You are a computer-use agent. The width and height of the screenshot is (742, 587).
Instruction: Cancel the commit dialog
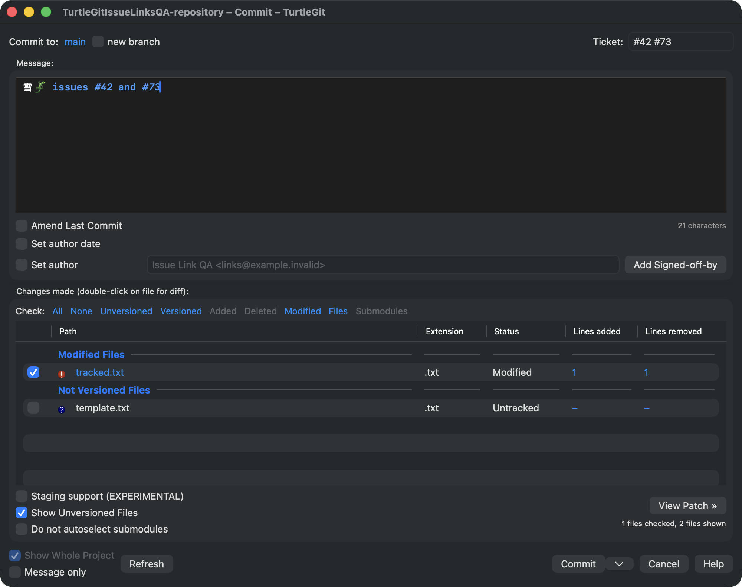pyautogui.click(x=664, y=564)
